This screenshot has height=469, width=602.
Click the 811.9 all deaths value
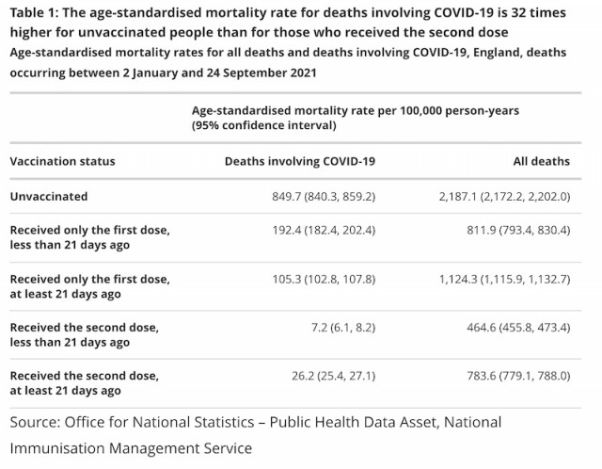[518, 231]
